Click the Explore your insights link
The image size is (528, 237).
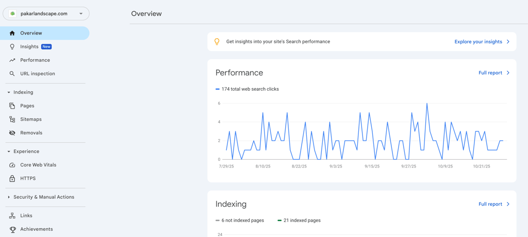coord(482,42)
